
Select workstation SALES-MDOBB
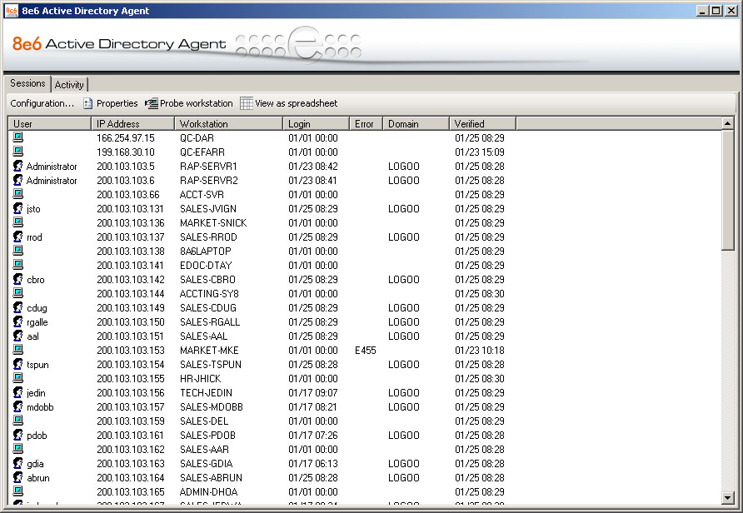[x=212, y=407]
